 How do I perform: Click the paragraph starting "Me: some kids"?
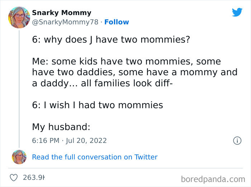pos(134,72)
